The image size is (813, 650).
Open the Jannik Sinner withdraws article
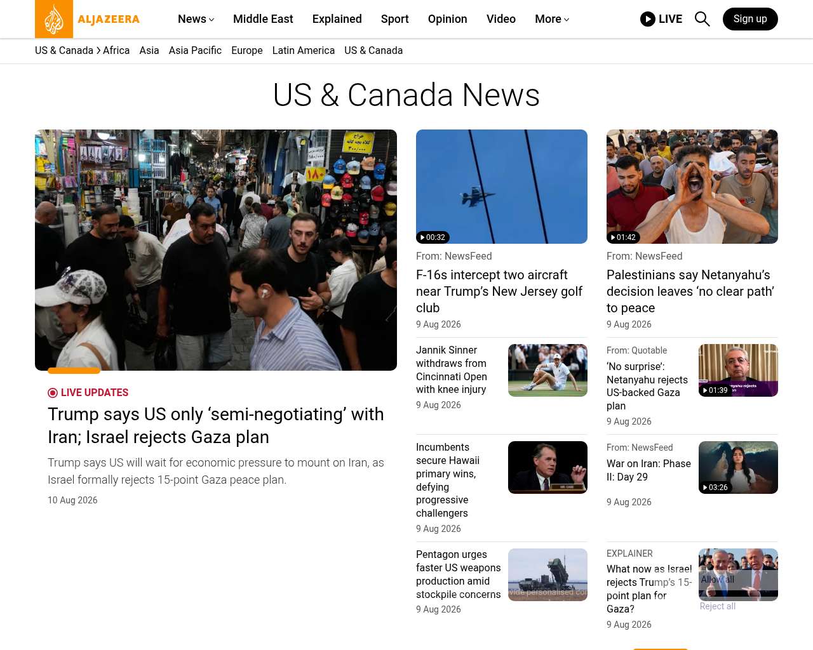(x=452, y=370)
